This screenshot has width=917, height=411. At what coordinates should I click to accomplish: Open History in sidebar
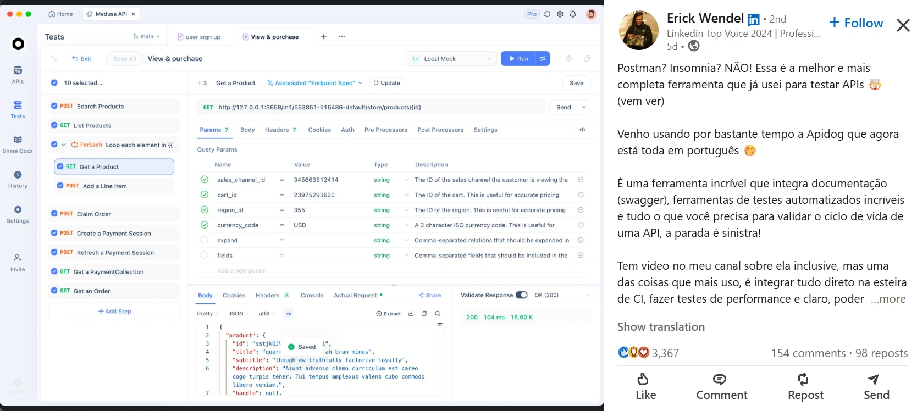(x=18, y=179)
